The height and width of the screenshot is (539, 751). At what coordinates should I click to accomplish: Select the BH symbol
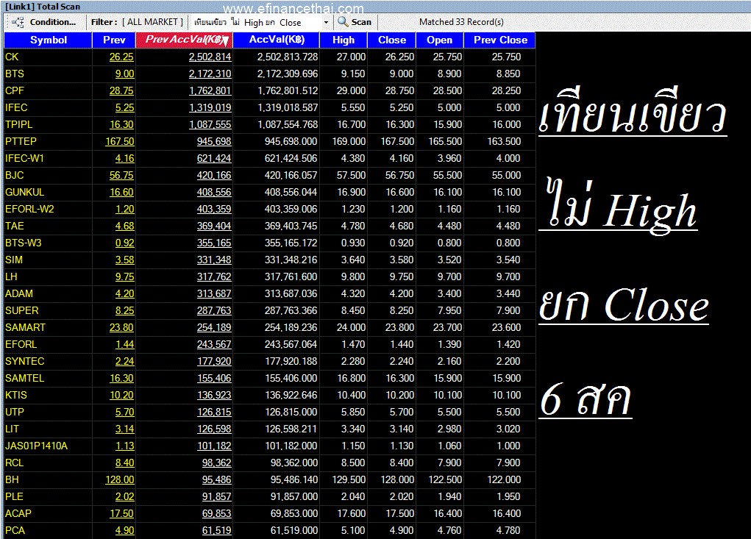pos(12,479)
